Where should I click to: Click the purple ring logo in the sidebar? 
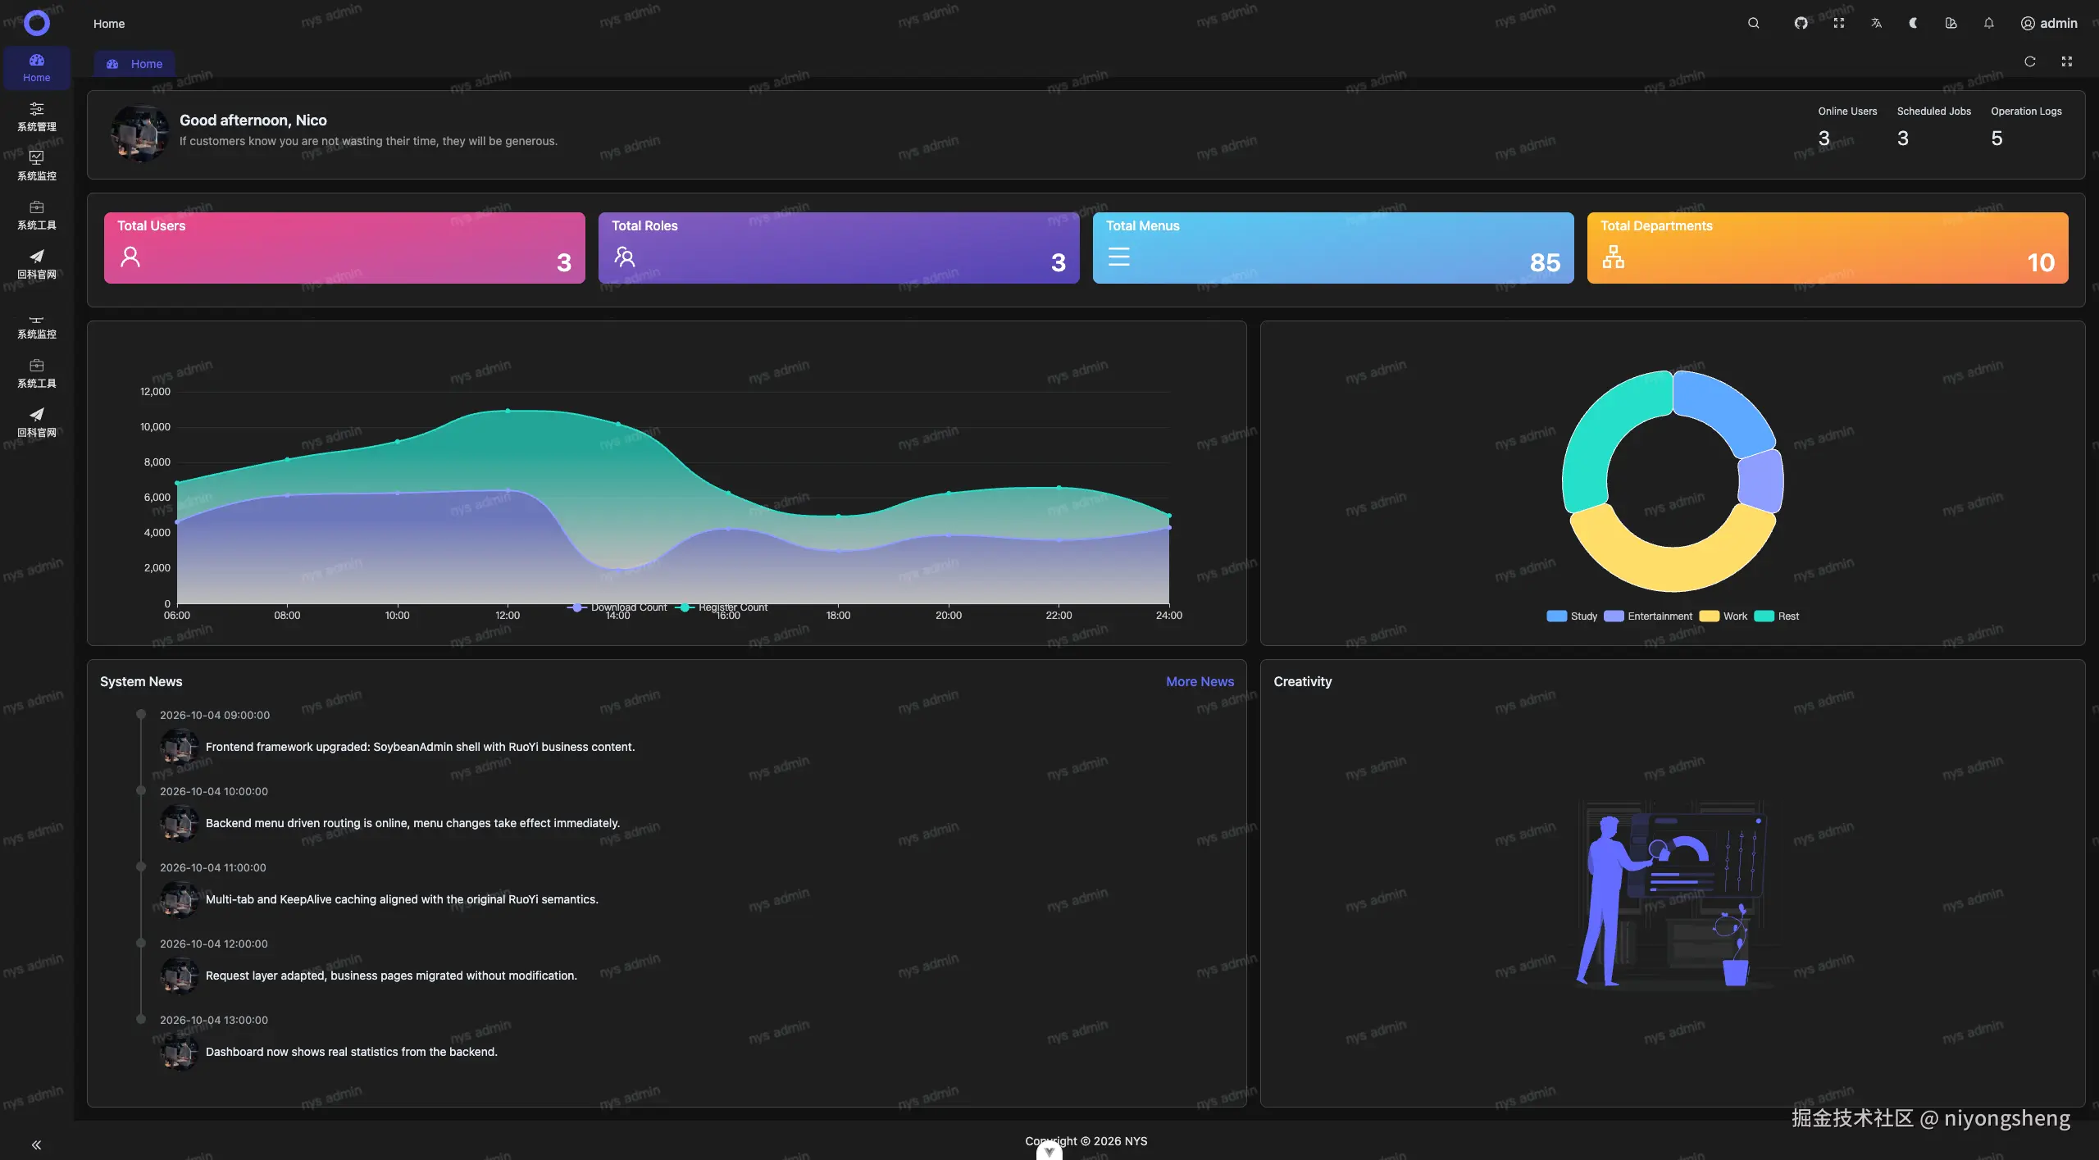click(x=36, y=23)
